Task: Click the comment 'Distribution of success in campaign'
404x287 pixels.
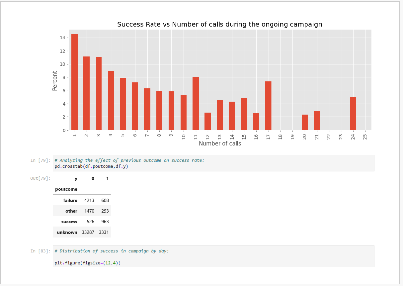Action: (112, 251)
